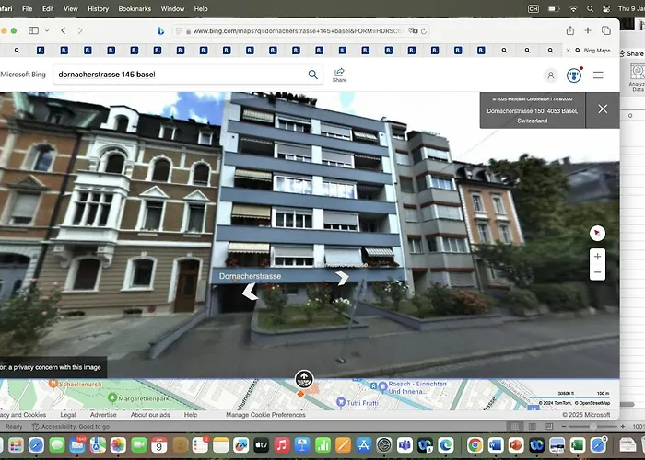Open the Bing hamburger menu
The image size is (645, 460).
pyautogui.click(x=598, y=75)
